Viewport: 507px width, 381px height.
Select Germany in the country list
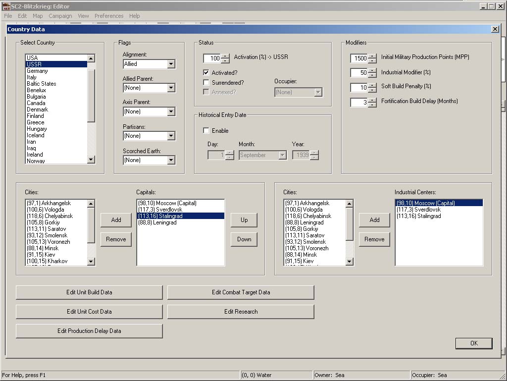coord(37,71)
